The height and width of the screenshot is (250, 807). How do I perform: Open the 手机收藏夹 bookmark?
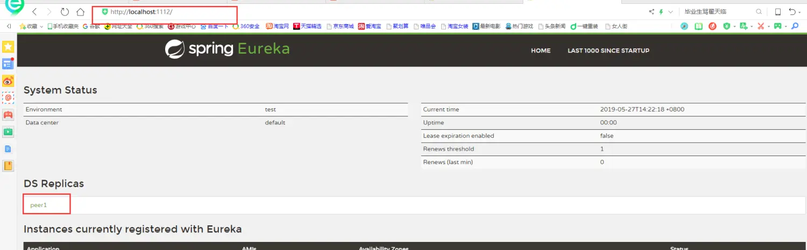click(63, 26)
